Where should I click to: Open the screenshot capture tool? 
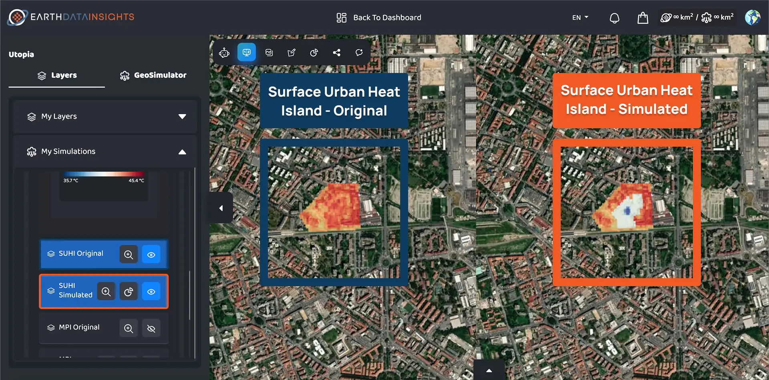[269, 52]
